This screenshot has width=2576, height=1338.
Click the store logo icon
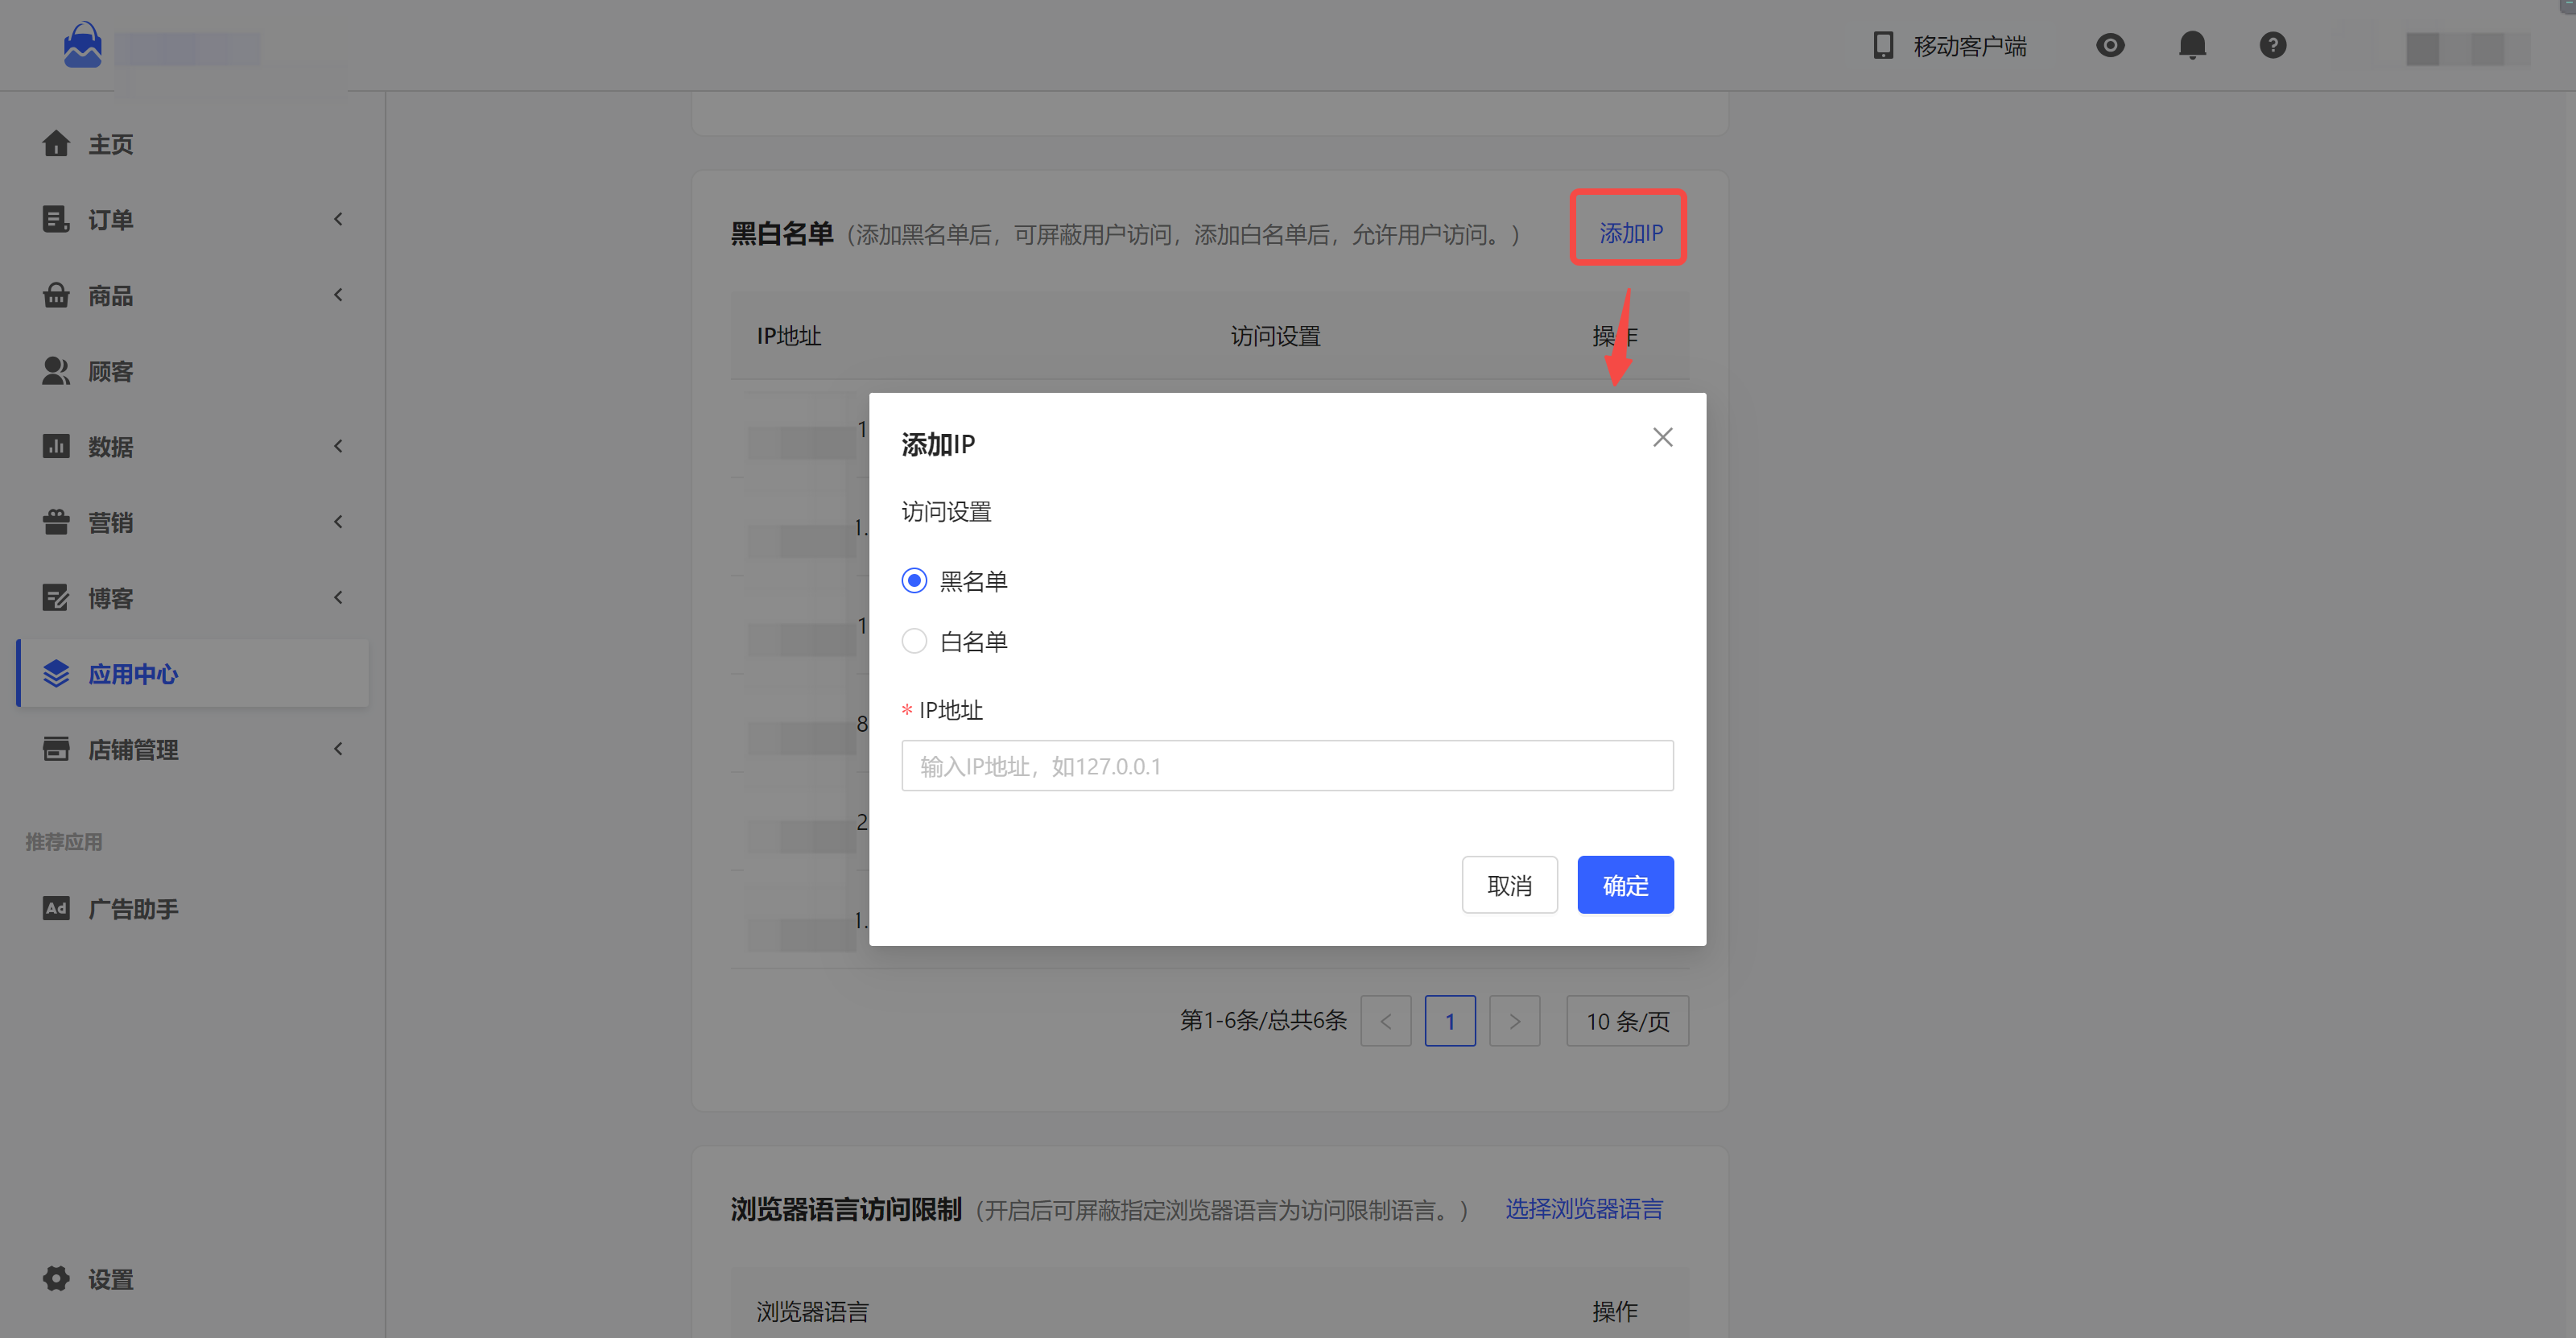click(x=82, y=45)
